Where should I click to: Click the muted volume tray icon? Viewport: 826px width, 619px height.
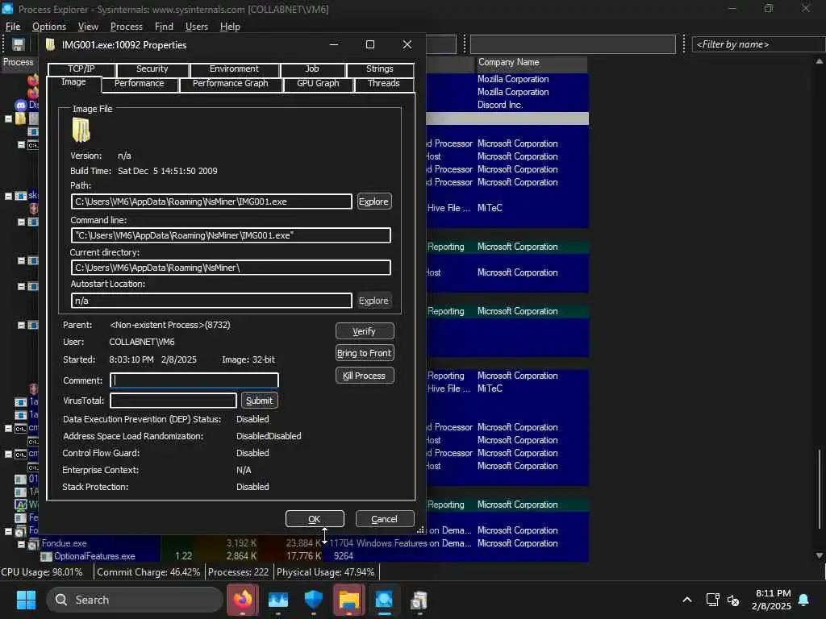point(733,600)
